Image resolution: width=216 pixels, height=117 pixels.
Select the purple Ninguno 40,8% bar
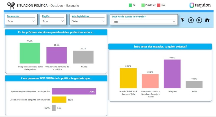click(x=172, y=74)
